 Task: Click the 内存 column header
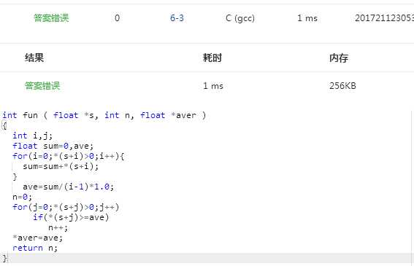(x=339, y=58)
